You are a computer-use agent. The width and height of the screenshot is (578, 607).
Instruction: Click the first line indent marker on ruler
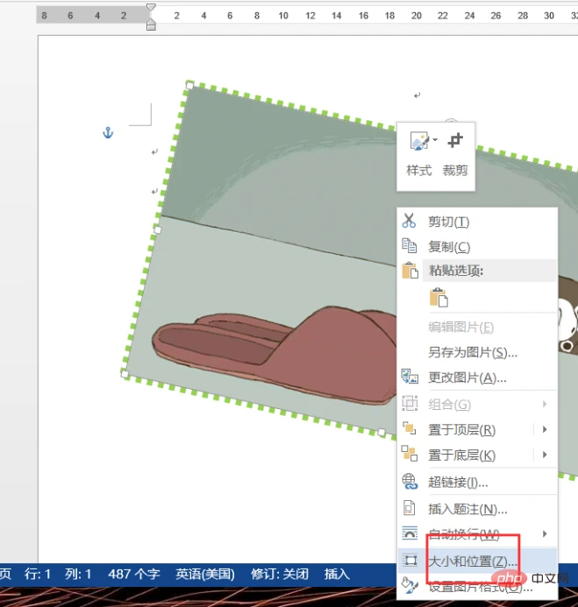tap(151, 7)
